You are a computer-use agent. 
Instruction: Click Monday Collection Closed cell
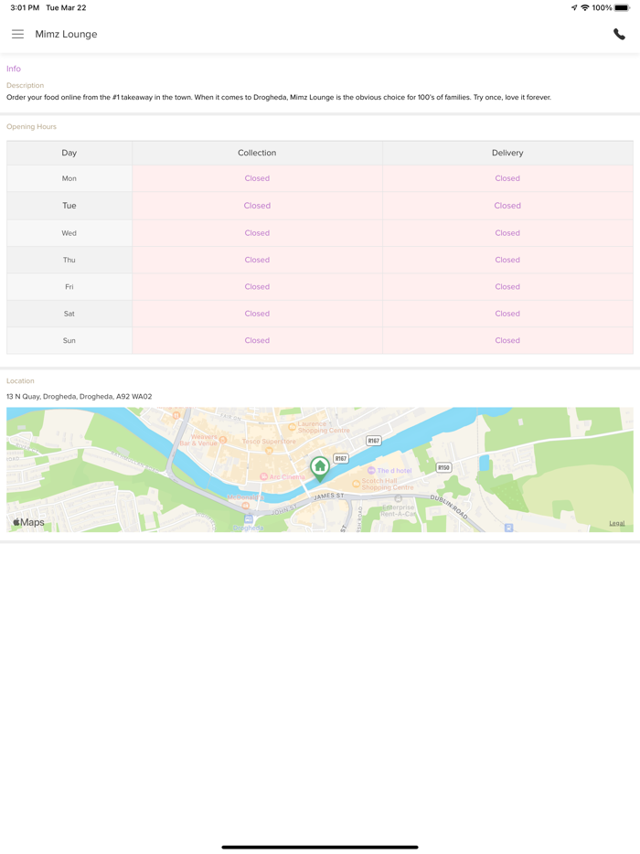pos(257,178)
